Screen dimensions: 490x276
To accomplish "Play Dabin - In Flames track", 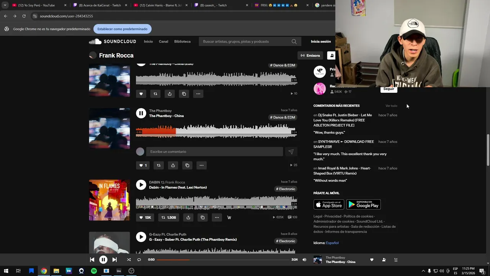I will (x=141, y=185).
